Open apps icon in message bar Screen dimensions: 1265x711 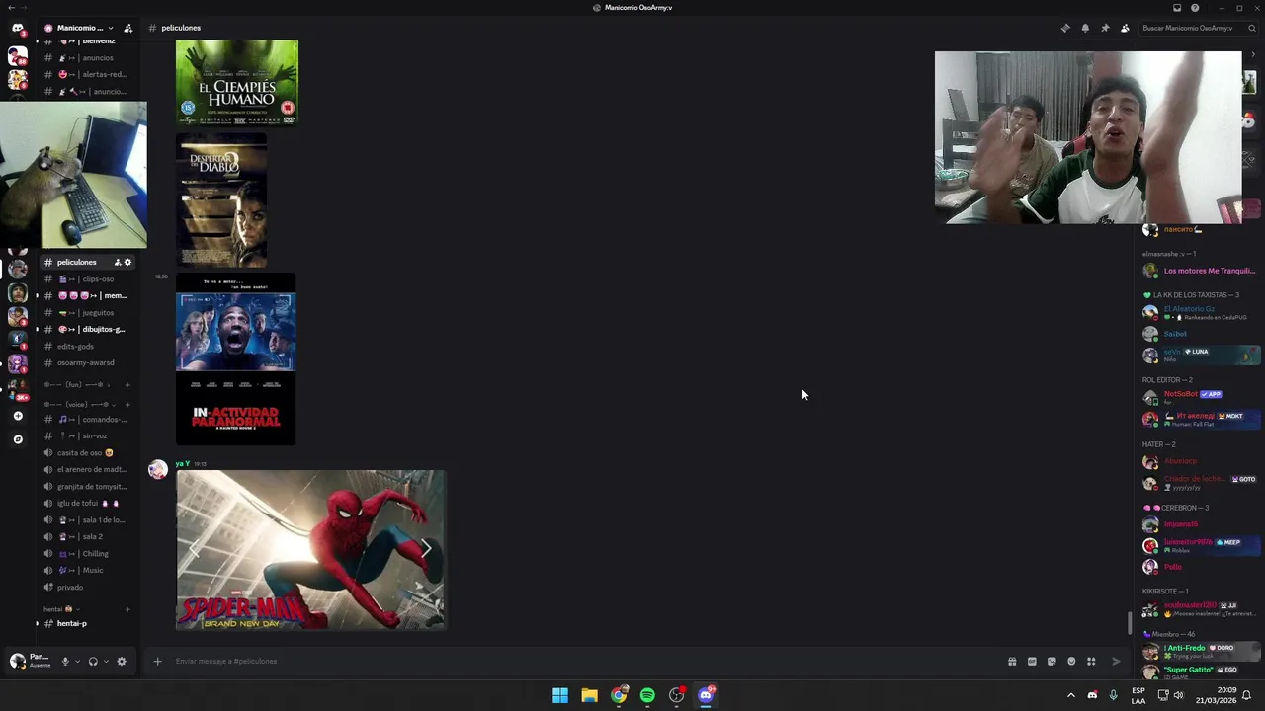[1091, 662]
